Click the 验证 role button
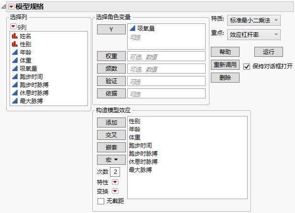The width and height of the screenshot is (295, 213). click(111, 81)
